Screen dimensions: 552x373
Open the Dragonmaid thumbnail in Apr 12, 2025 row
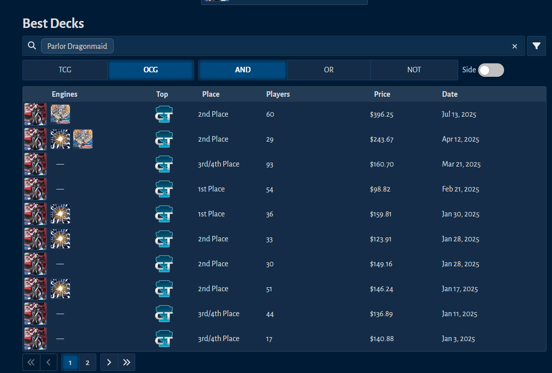click(35, 139)
